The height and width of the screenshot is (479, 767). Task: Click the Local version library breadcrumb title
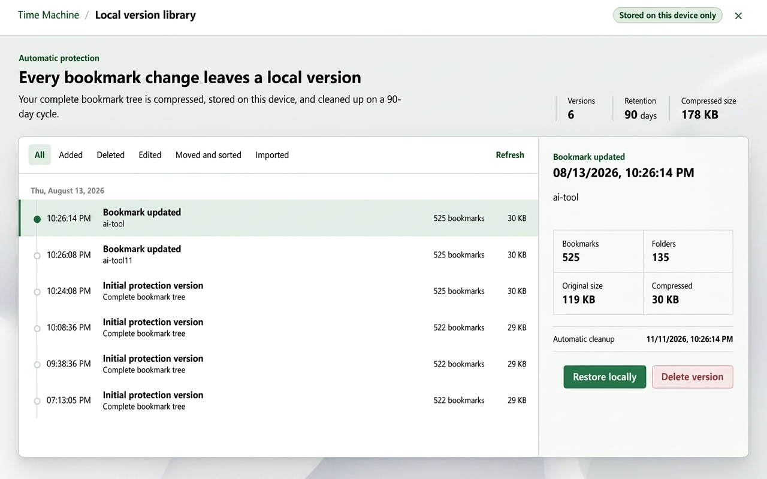(146, 15)
